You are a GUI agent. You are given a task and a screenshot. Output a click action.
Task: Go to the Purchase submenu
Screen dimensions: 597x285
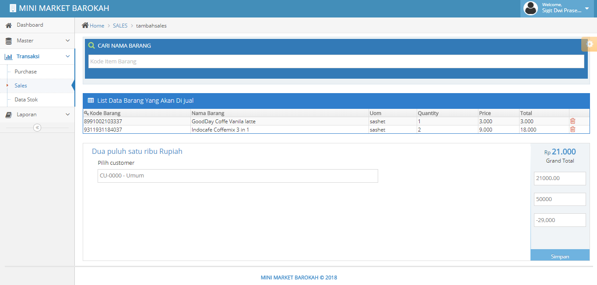point(25,72)
